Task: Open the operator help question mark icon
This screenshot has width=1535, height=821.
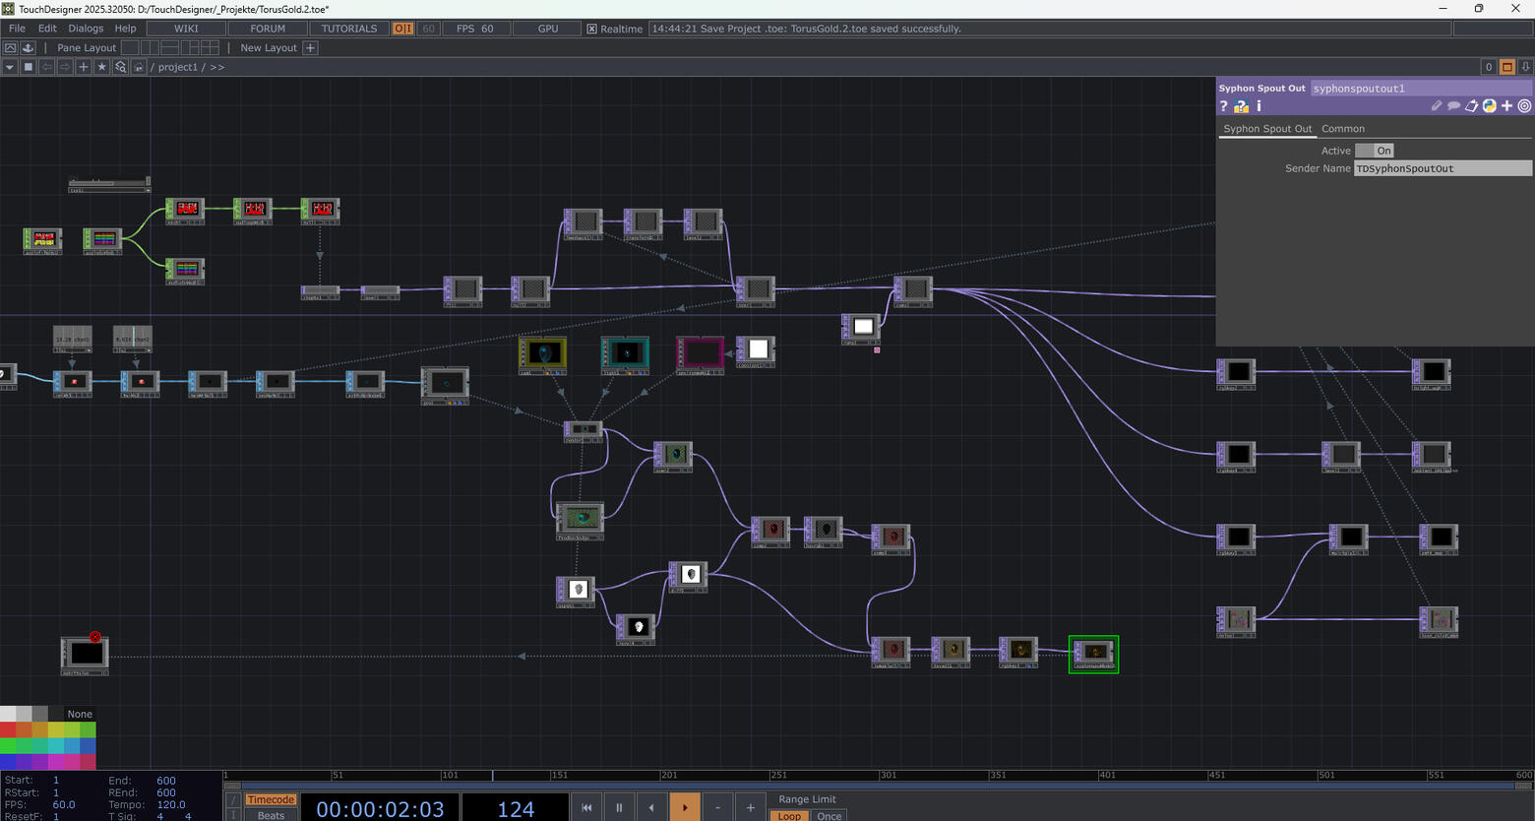Action: [x=1224, y=106]
